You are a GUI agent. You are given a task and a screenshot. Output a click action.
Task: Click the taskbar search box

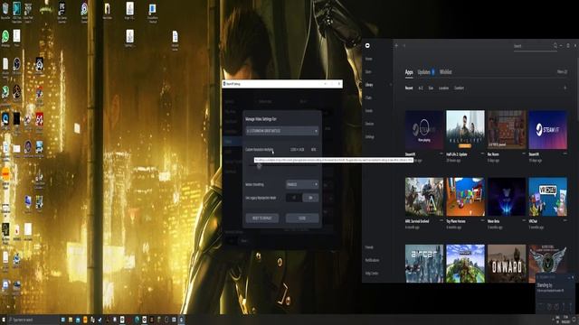pos(33,320)
